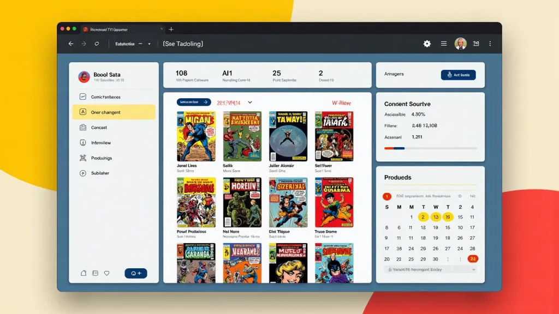Screen dimensions: 559x314
Task: Open a new browser tab with plus icon
Action: (x=171, y=29)
